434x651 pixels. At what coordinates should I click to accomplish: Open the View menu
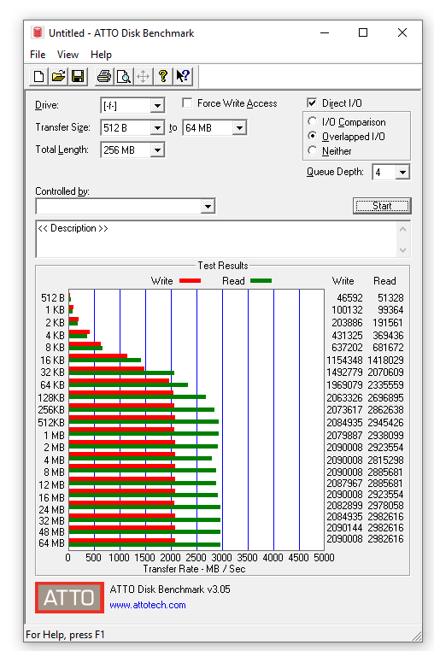pos(67,55)
